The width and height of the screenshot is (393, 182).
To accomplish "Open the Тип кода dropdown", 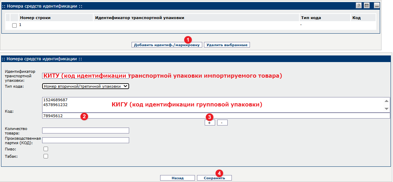I will tap(85, 86).
